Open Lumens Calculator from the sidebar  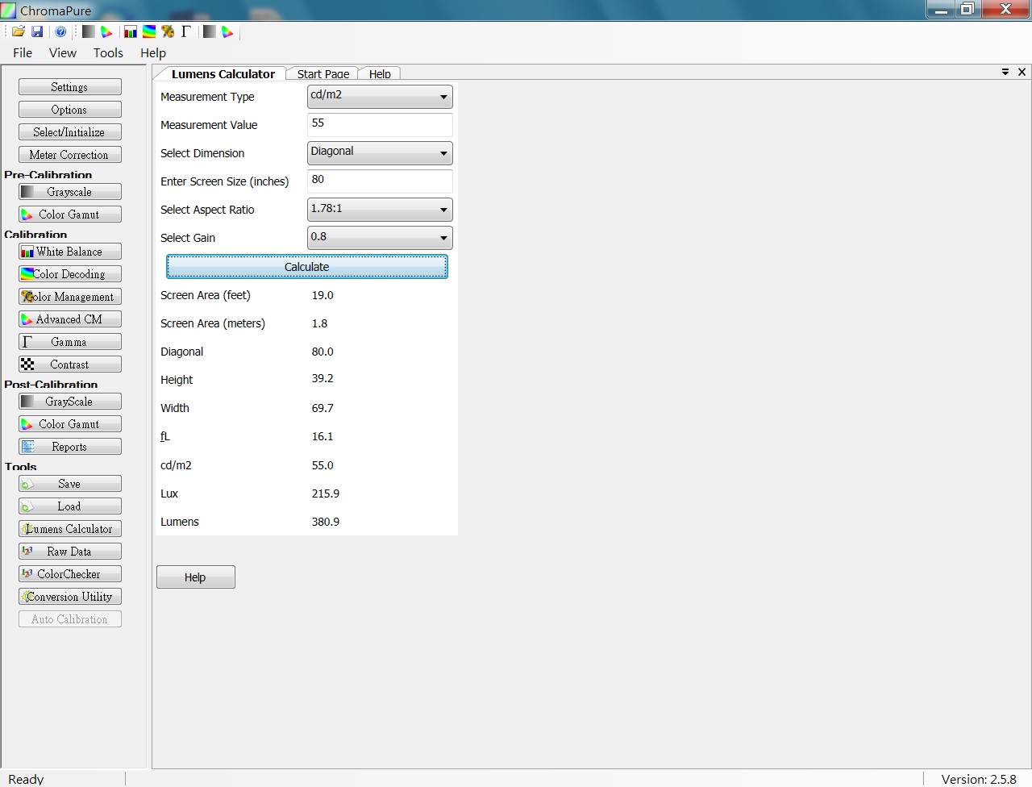[x=70, y=529]
